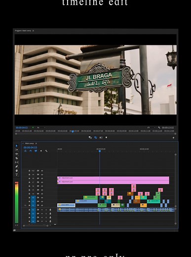Select the Type tool
The width and height of the screenshot is (191, 257).
(17, 175)
